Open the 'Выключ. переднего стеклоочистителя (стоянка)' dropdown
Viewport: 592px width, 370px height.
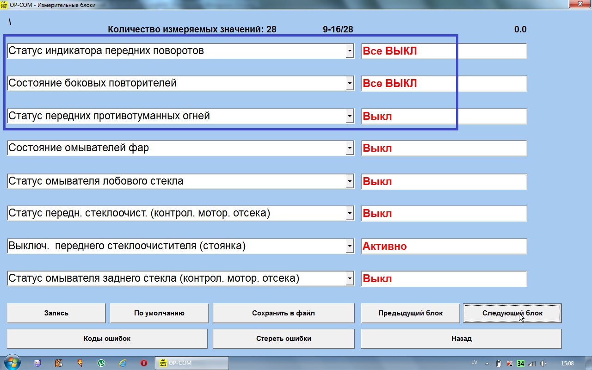coord(350,246)
